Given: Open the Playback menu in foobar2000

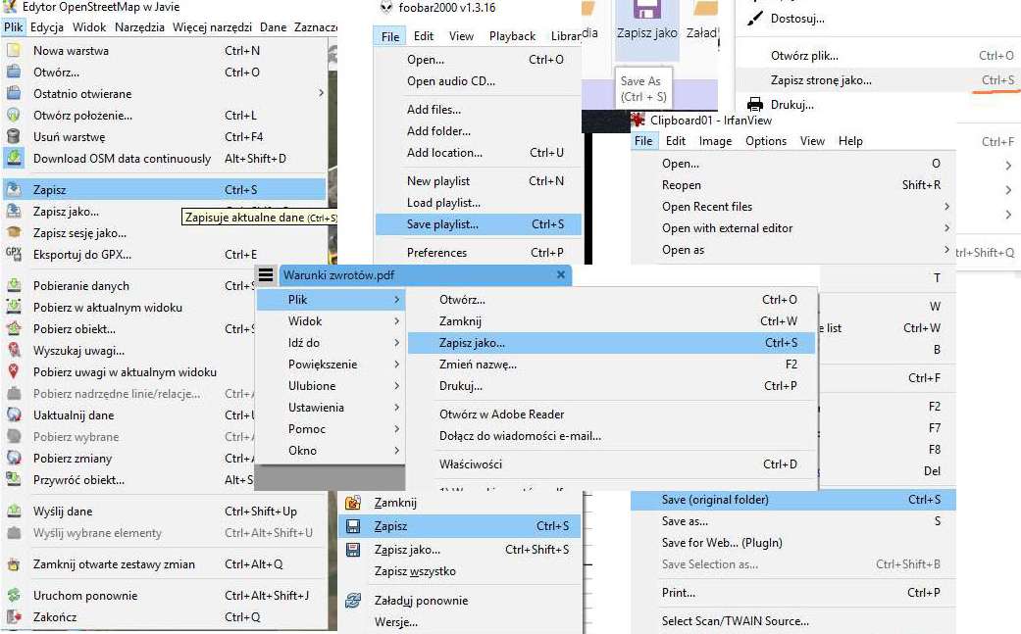Looking at the screenshot, I should [x=512, y=35].
